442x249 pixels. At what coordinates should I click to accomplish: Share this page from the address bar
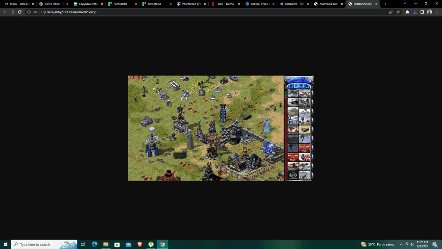coord(391,12)
